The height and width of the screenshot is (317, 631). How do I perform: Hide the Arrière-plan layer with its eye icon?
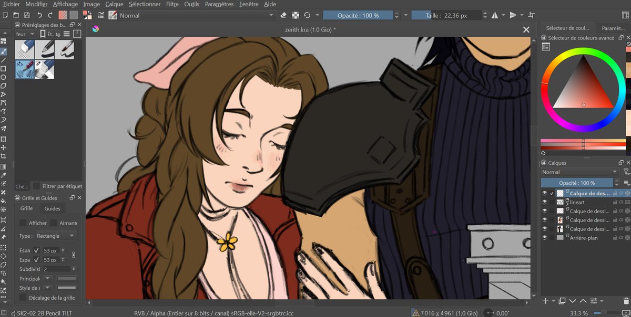(x=545, y=238)
